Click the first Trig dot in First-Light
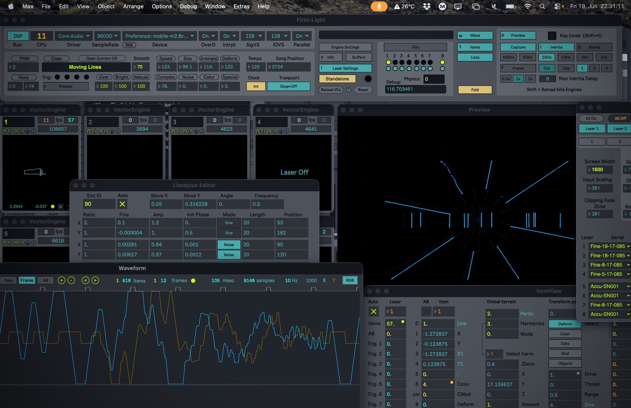The width and height of the screenshot is (631, 408). pyautogui.click(x=58, y=77)
